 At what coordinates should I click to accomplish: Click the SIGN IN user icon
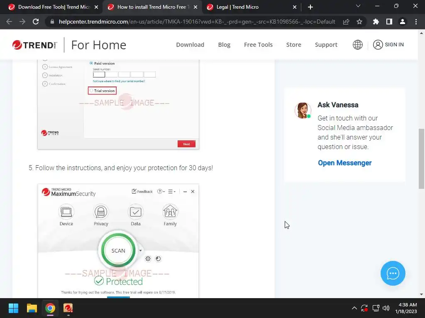coord(378,45)
